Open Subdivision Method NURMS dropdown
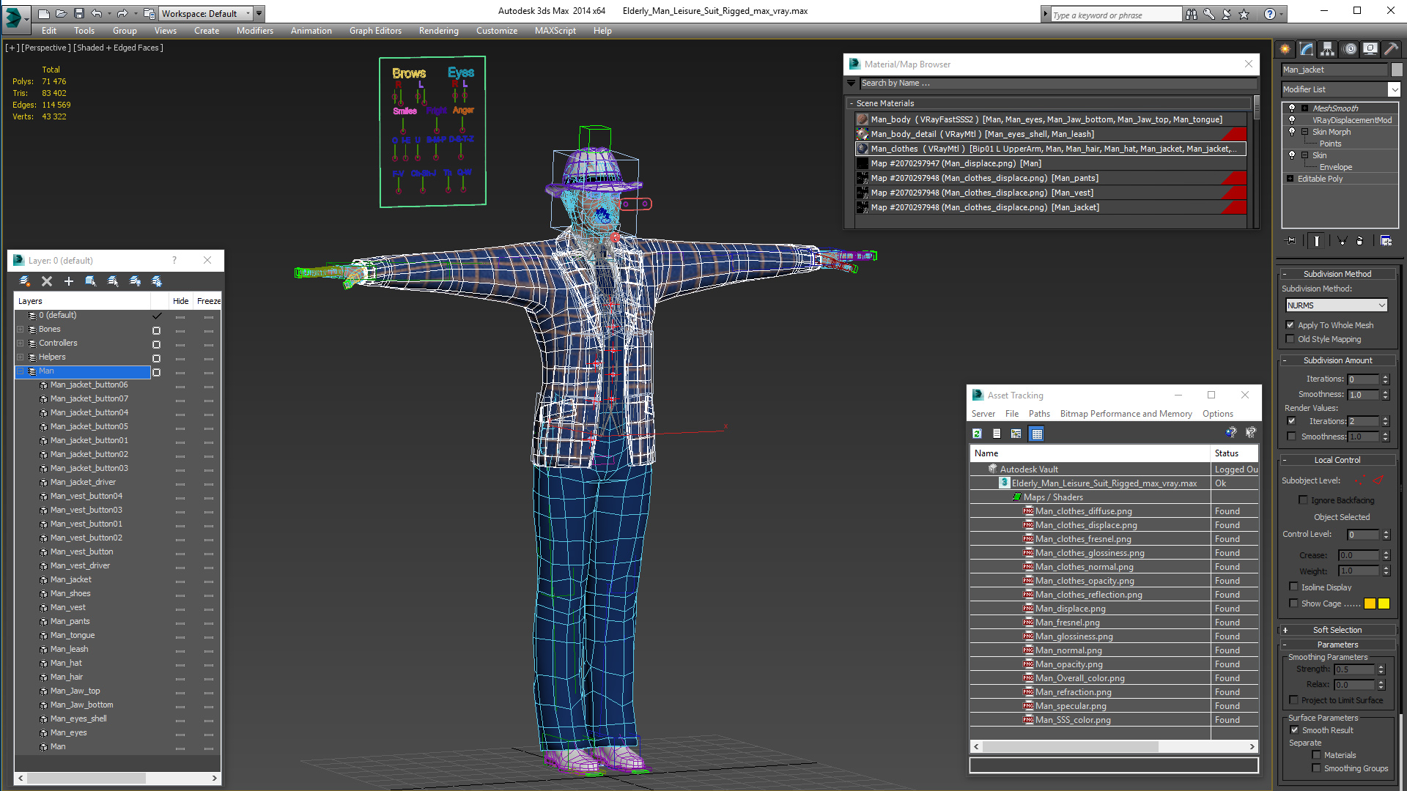The width and height of the screenshot is (1407, 791). coord(1337,305)
